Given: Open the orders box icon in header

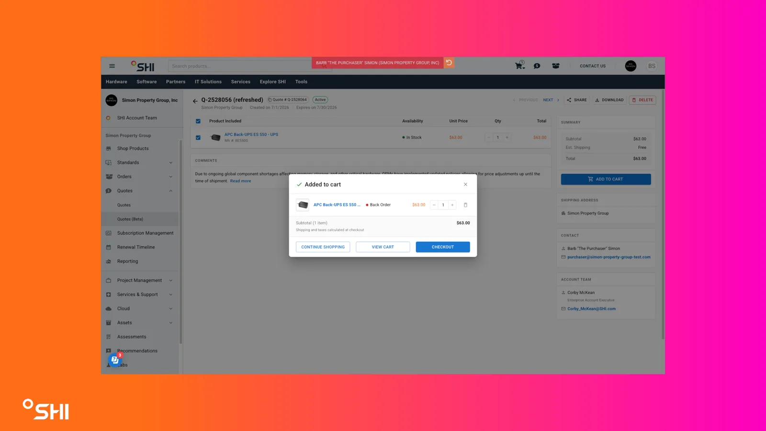Looking at the screenshot, I should click(x=556, y=66).
